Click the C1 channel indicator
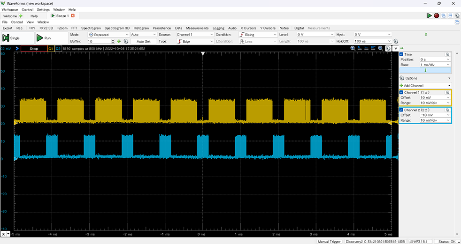The image size is (461, 244). [51, 49]
